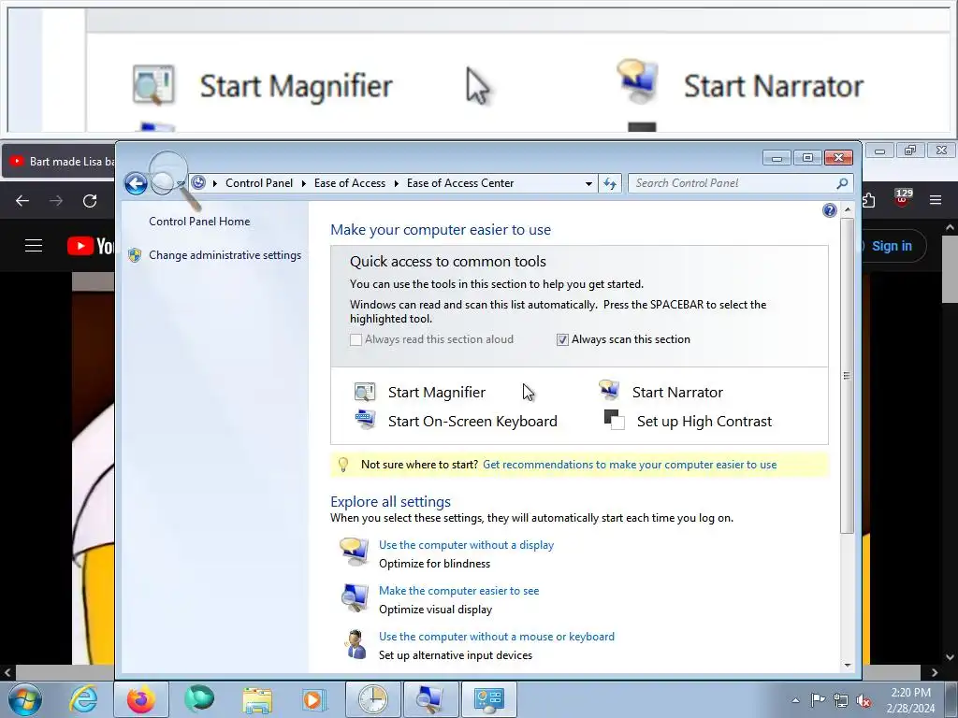The height and width of the screenshot is (718, 958).
Task: Go back with the Control Panel back arrow
Action: pyautogui.click(x=136, y=183)
